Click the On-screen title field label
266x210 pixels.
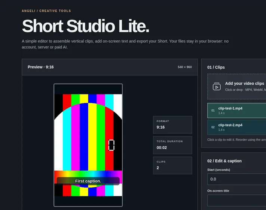coord(218,191)
